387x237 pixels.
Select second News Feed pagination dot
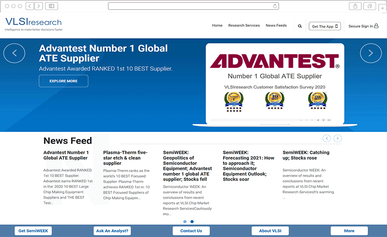192,221
